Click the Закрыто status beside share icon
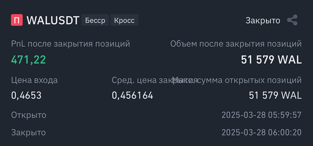The image size is (313, 146). point(263,21)
